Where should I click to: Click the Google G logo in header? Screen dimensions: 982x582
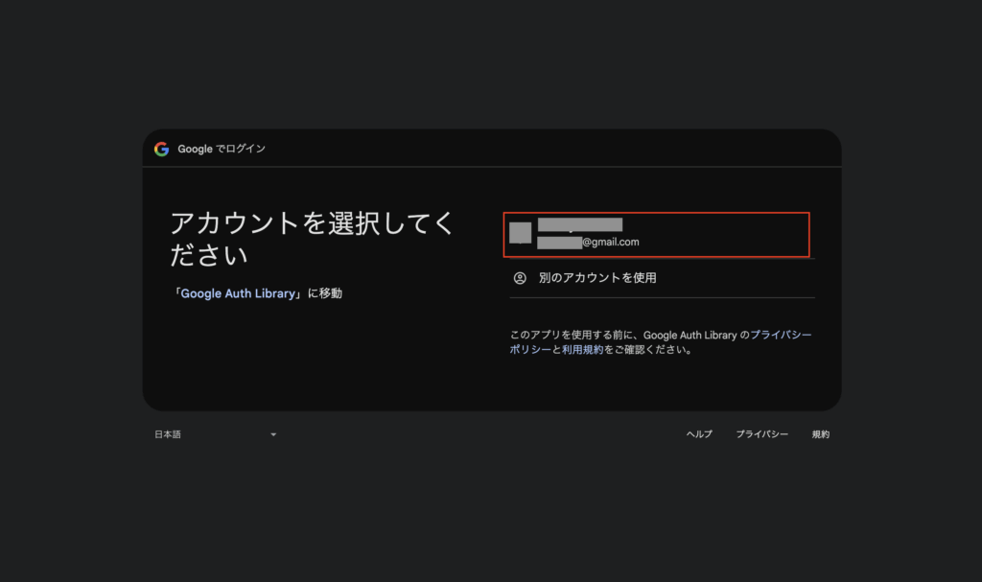(x=161, y=149)
